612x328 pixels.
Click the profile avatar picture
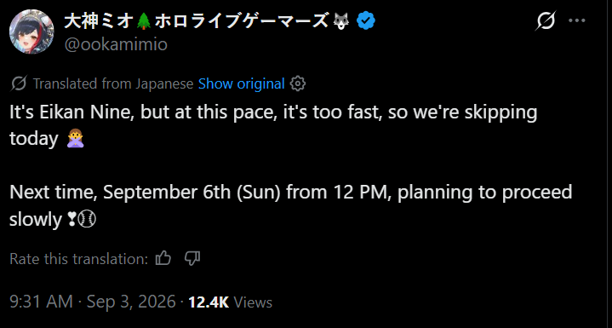pos(31,32)
